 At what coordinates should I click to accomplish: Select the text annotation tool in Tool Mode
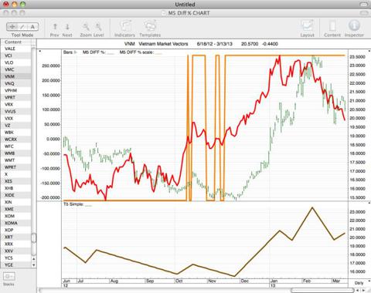coord(32,26)
